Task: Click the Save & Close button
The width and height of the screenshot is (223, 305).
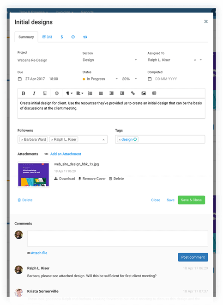Action: tap(191, 200)
